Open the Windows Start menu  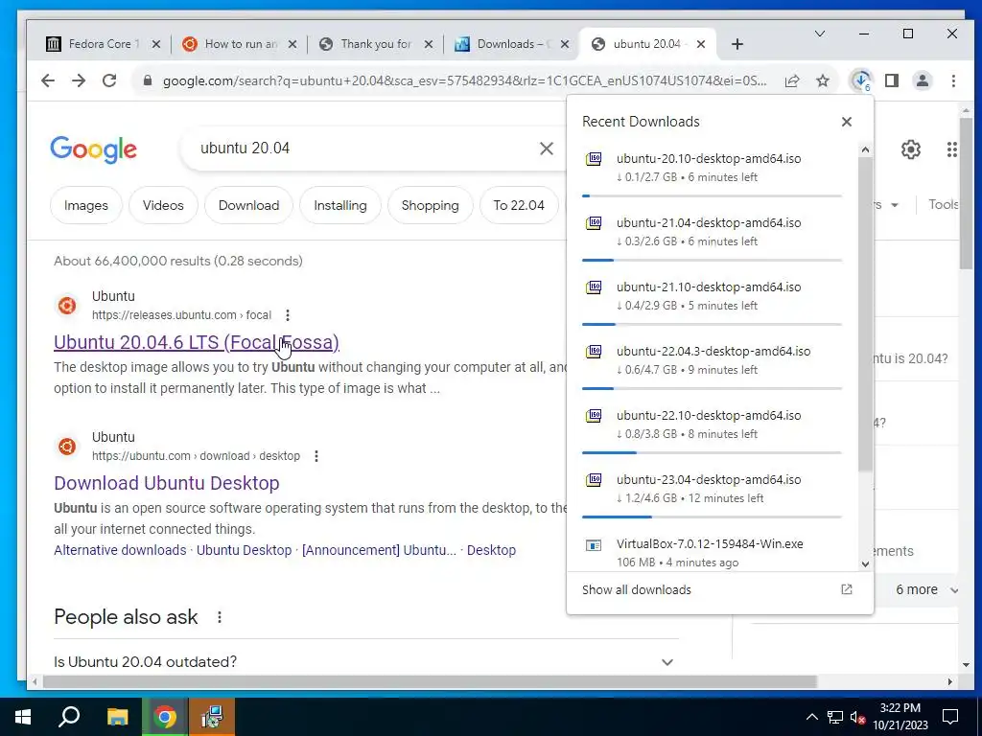coord(23,717)
